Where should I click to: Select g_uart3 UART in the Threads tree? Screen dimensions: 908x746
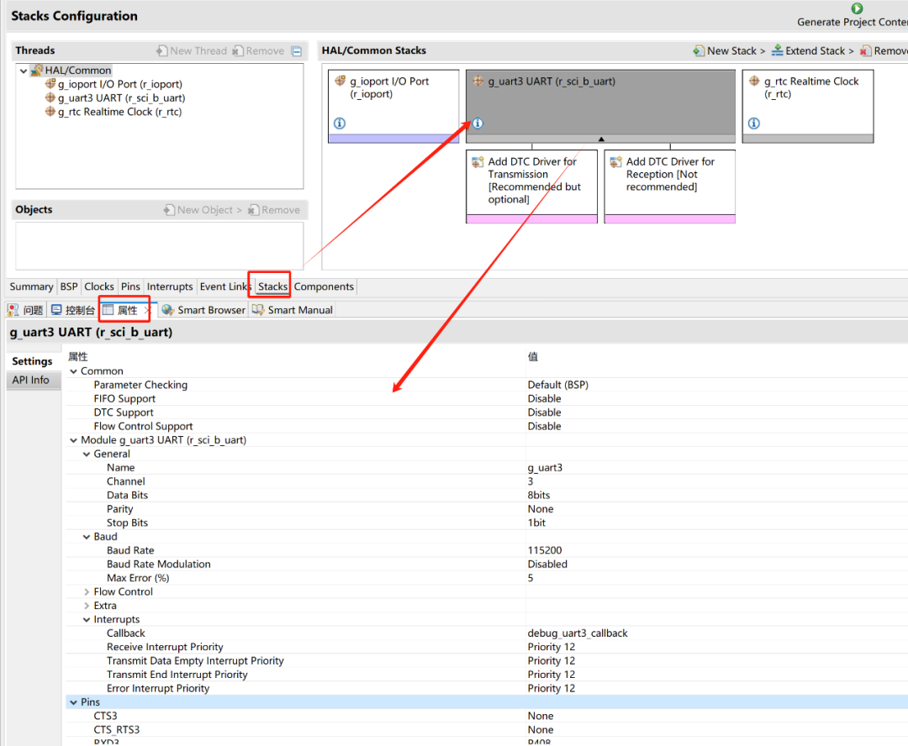122,97
